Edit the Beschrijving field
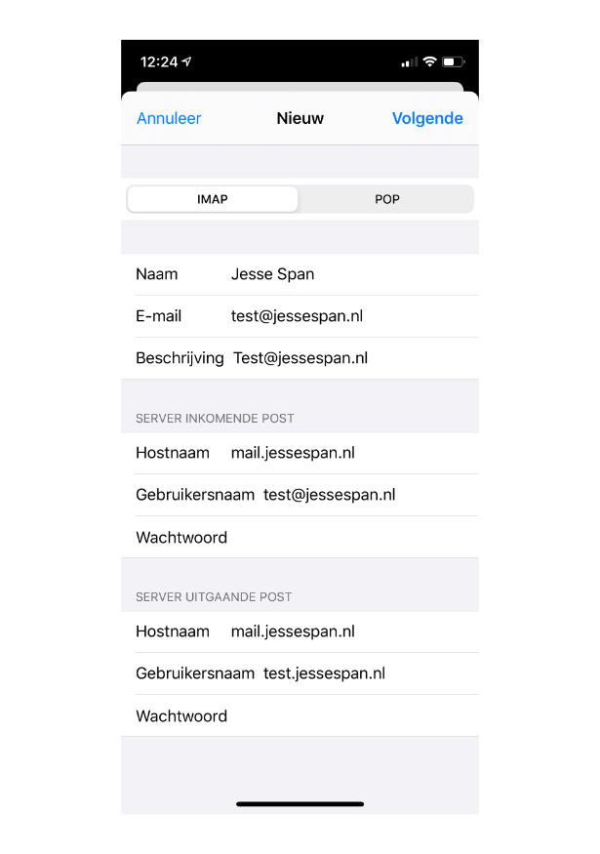 click(300, 358)
